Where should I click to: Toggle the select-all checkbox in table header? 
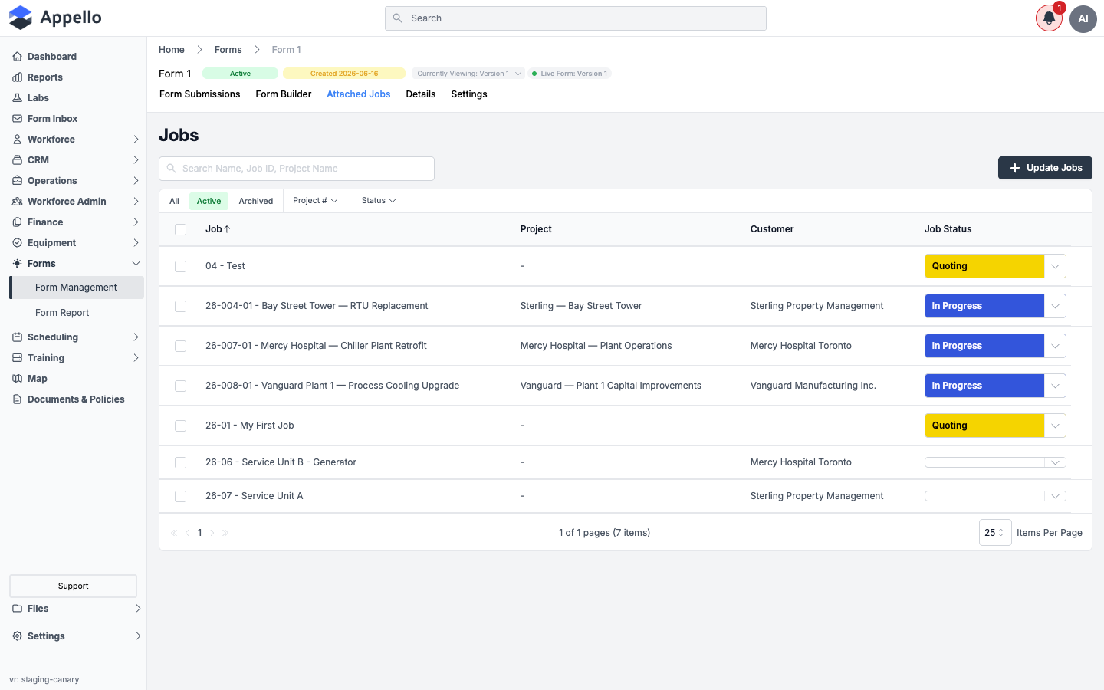181,229
